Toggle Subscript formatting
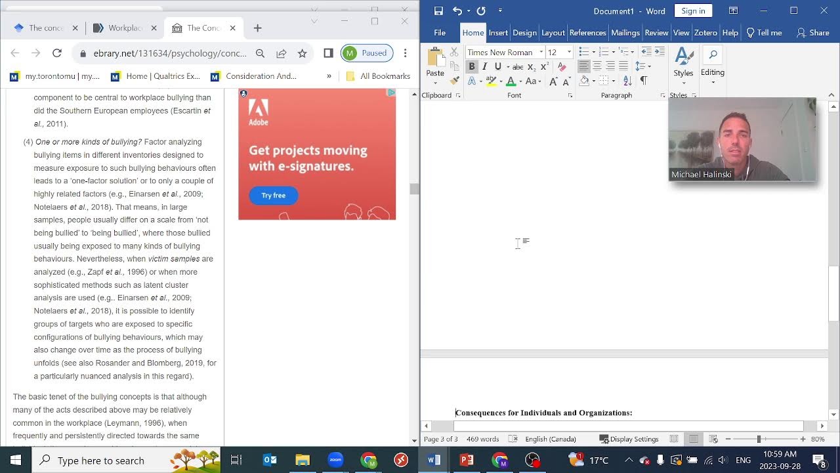 (x=532, y=66)
